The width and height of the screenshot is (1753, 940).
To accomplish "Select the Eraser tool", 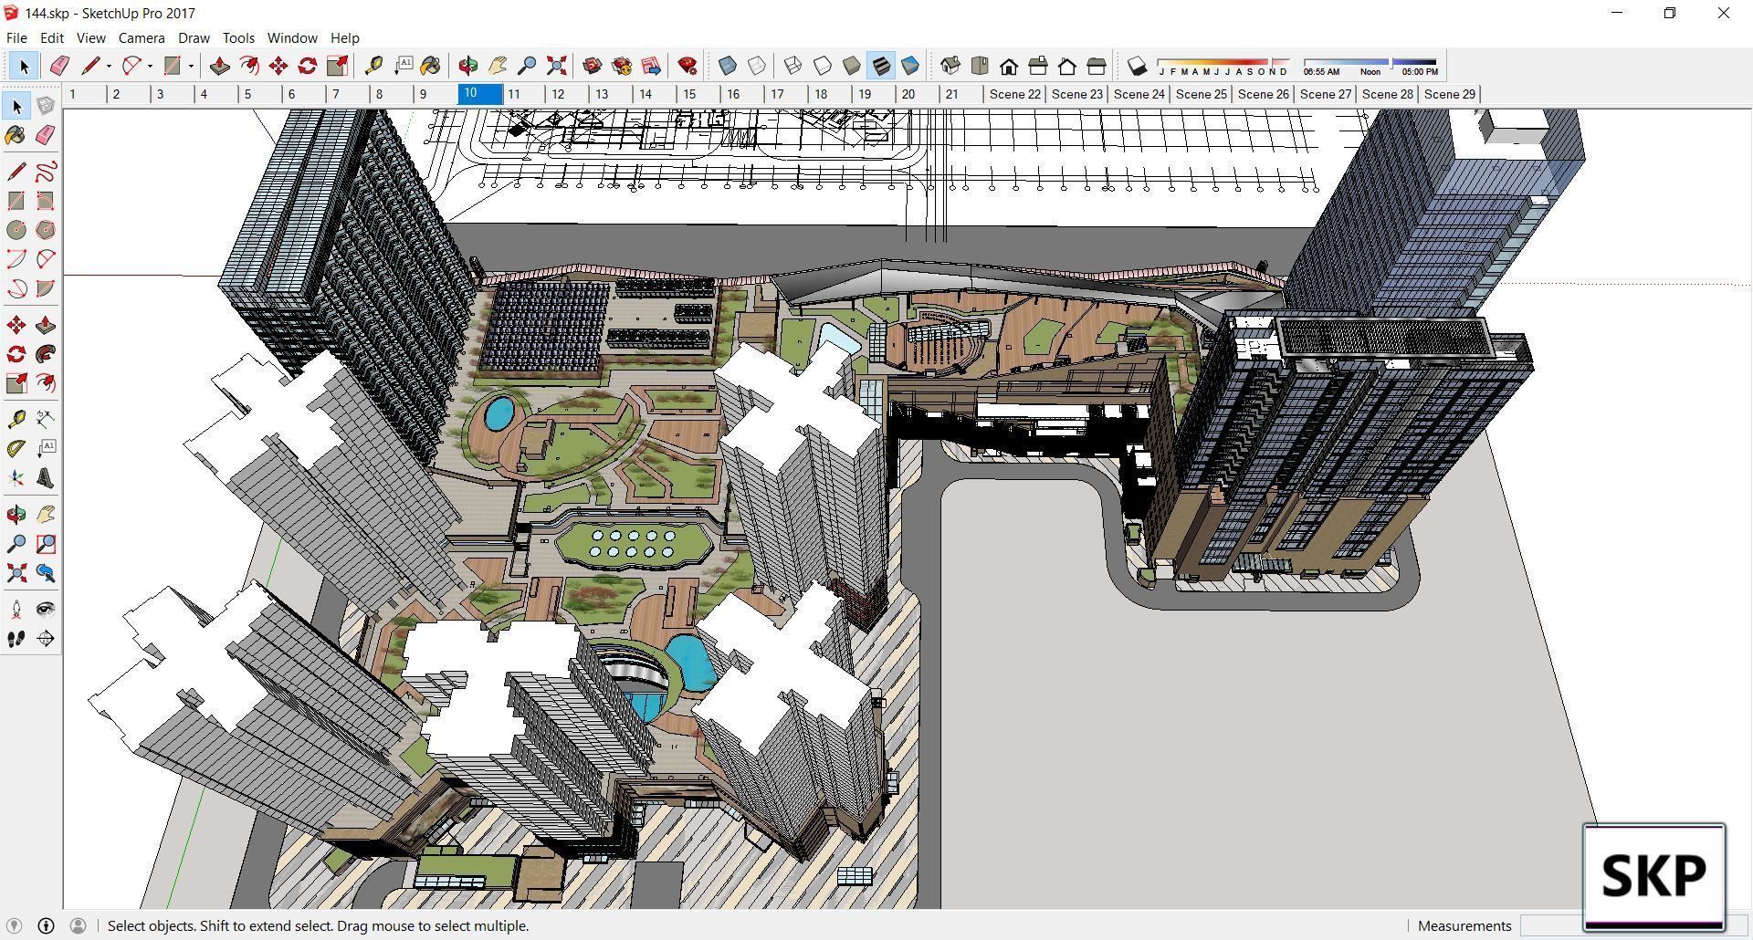I will (59, 65).
